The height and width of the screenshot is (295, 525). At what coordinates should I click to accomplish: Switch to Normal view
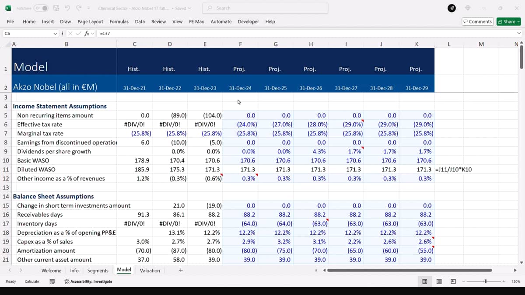[424, 281]
